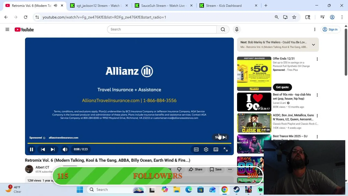Click the next video button in player controls
The width and height of the screenshot is (348, 196).
53,149
